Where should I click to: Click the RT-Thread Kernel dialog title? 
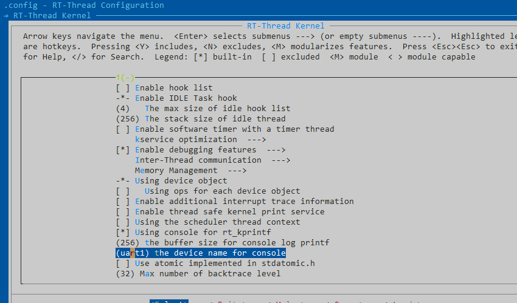click(285, 26)
